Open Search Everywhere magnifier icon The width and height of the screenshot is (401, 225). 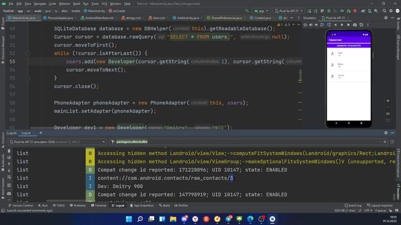pyautogui.click(x=384, y=11)
